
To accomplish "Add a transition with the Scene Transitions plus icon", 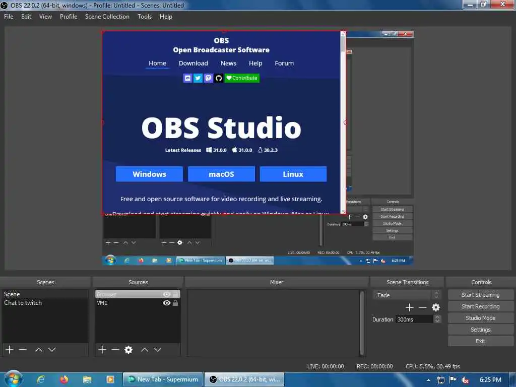I will pos(409,307).
